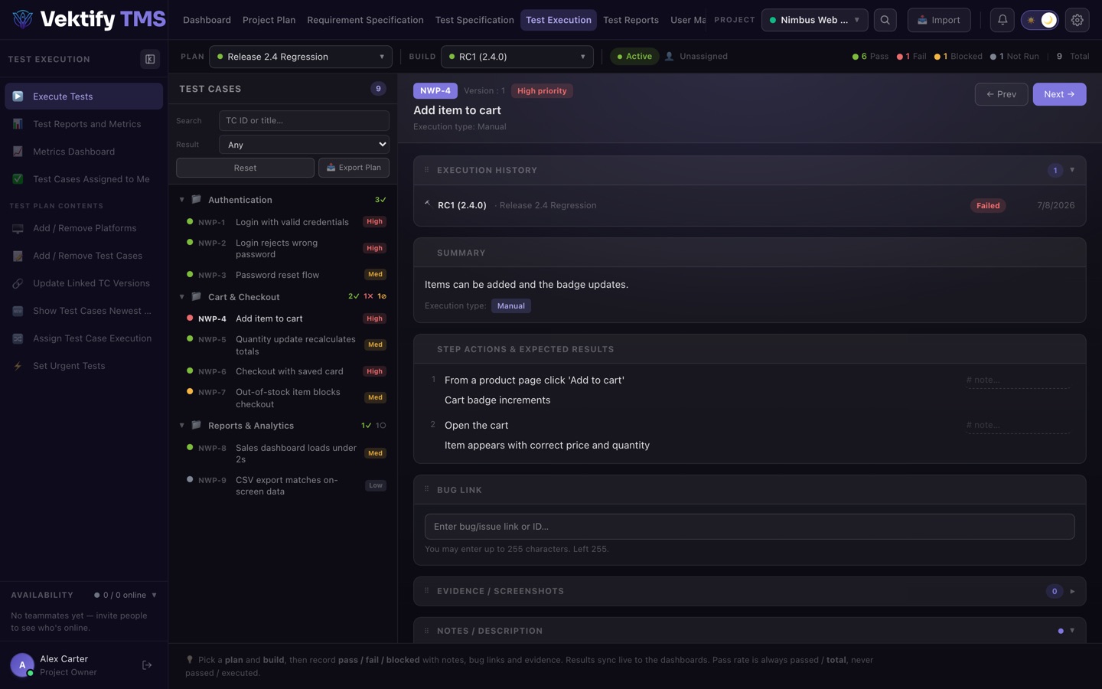This screenshot has width=1102, height=689.
Task: Open the Result filter dropdown
Action: pyautogui.click(x=304, y=145)
